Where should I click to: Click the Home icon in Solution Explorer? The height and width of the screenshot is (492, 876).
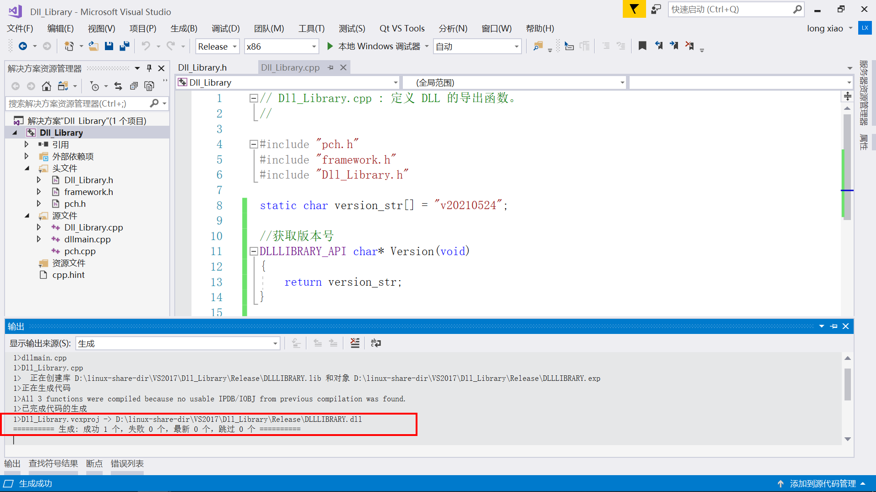pyautogui.click(x=46, y=86)
